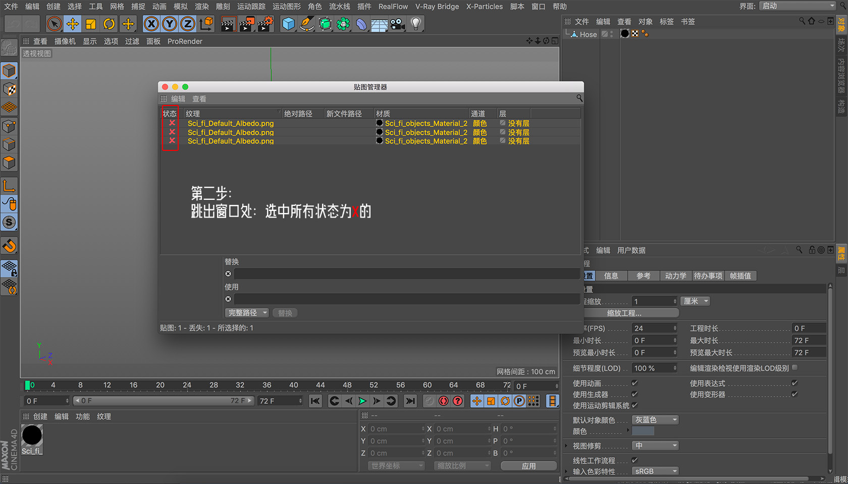The width and height of the screenshot is (848, 484).
Task: Add a cube primitive object
Action: [288, 24]
